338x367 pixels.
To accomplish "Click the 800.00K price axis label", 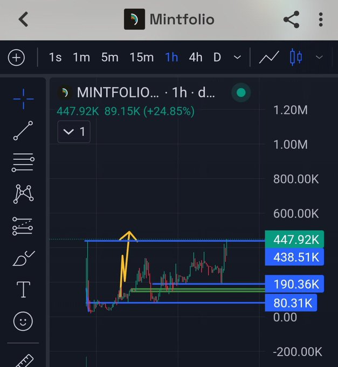I will point(296,179).
